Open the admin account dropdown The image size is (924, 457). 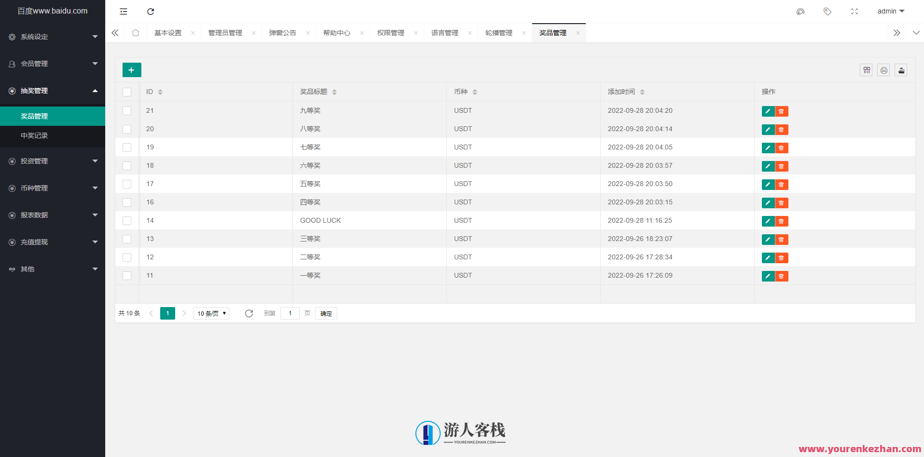(x=890, y=11)
